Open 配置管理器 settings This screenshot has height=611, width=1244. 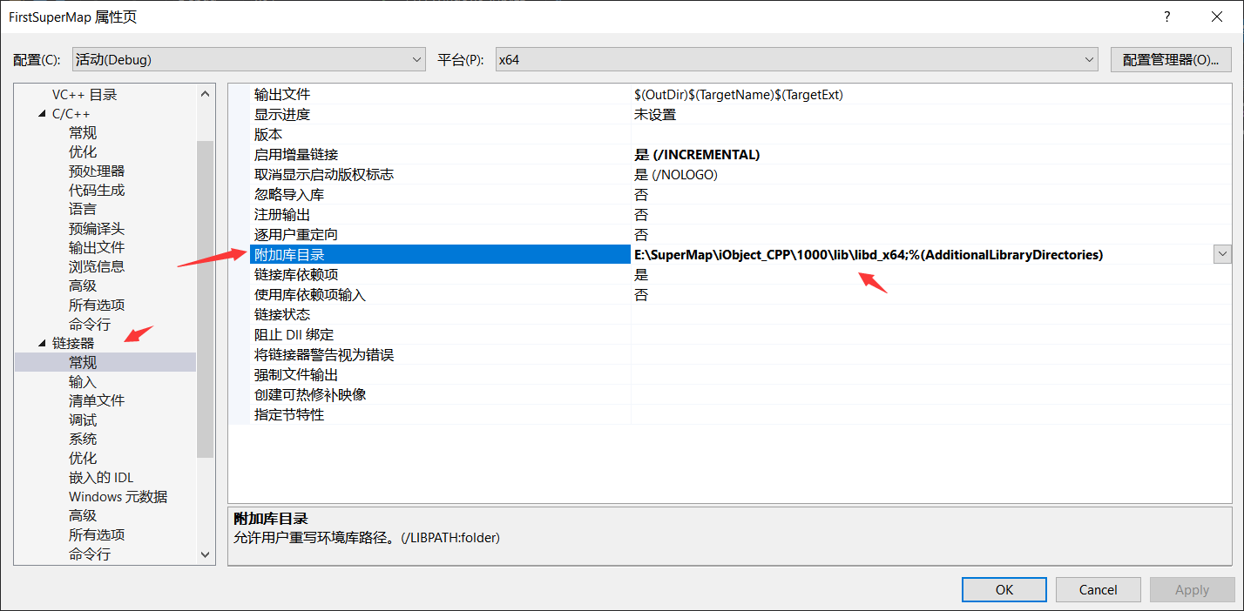[x=1171, y=59]
